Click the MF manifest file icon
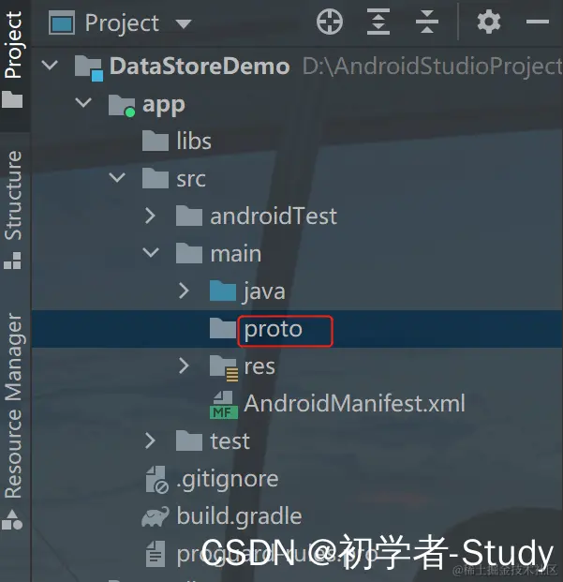The height and width of the screenshot is (582, 563). pos(224,405)
